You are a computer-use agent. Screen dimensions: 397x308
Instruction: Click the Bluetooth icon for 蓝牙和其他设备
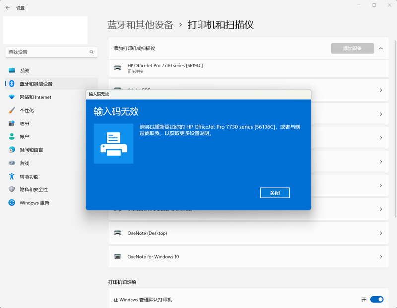coord(12,84)
